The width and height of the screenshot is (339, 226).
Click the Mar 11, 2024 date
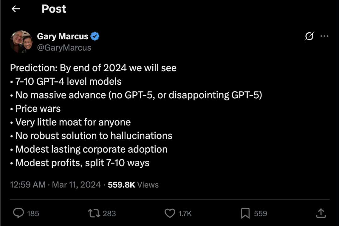click(76, 185)
